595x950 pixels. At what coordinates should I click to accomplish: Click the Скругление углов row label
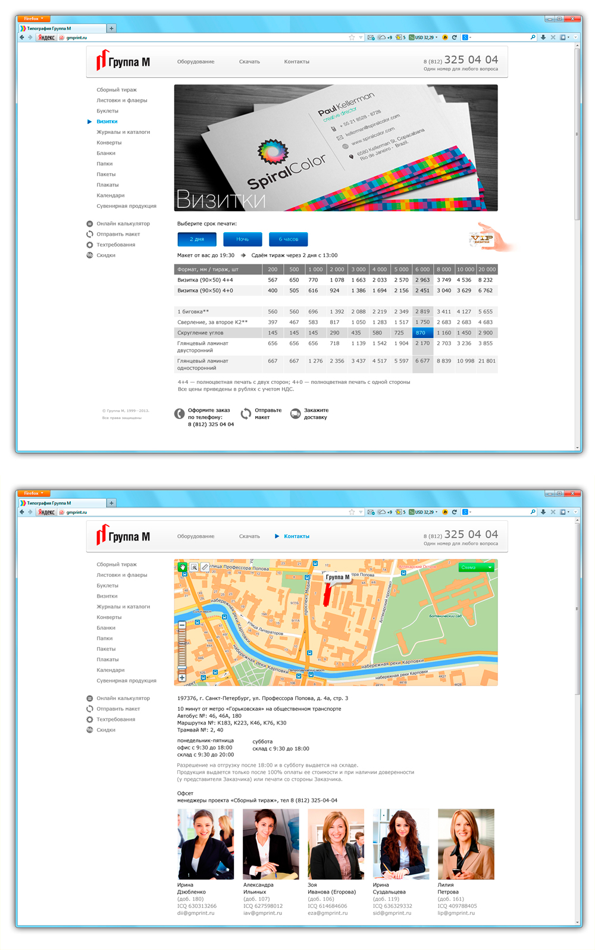click(201, 333)
